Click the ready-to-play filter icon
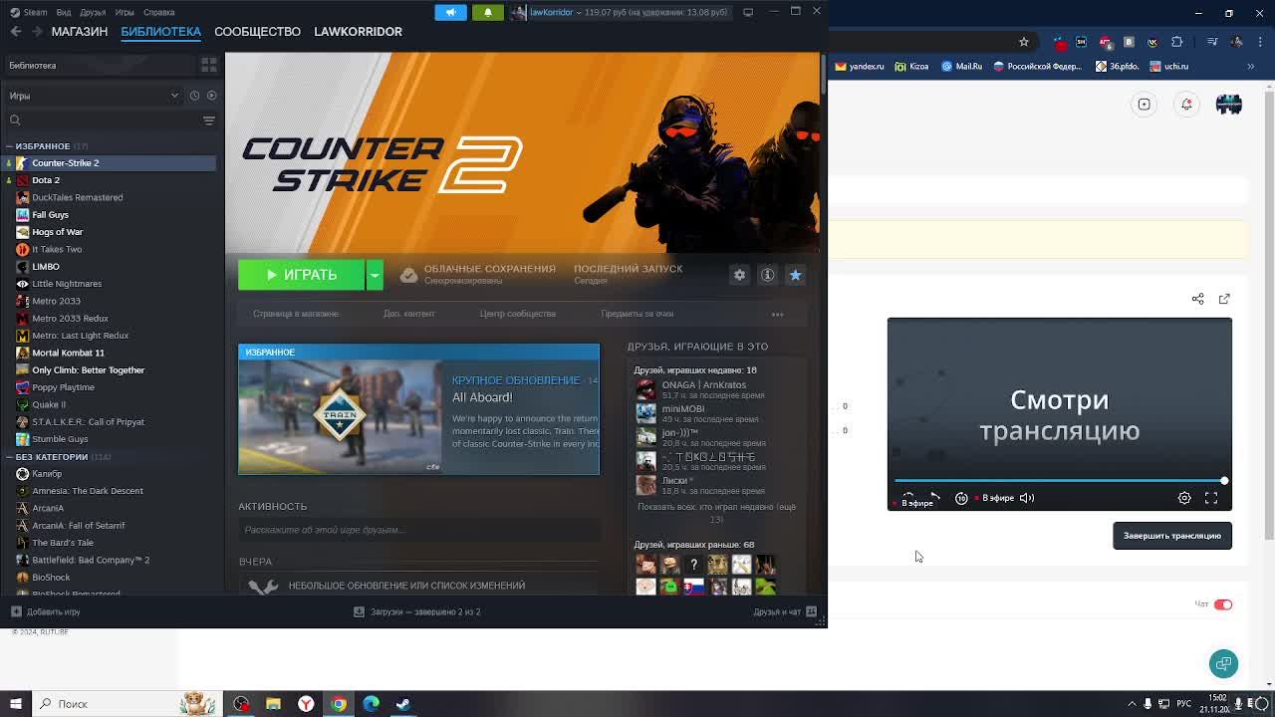Viewport: 1275px width, 717px height. 211,96
